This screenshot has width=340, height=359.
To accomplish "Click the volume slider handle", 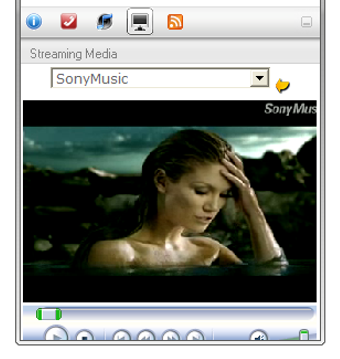I will click(x=304, y=335).
